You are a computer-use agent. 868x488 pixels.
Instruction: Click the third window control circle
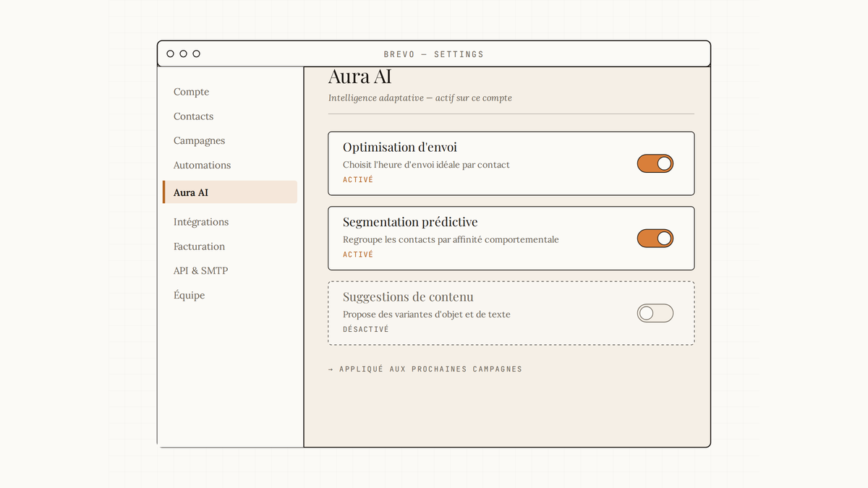(197, 54)
